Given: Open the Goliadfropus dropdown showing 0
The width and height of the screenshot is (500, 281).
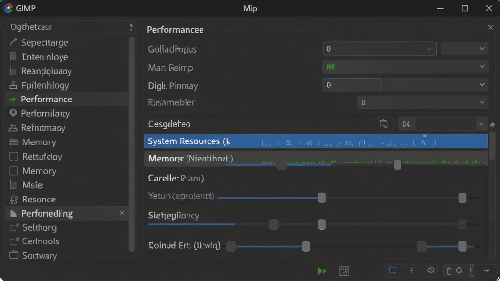Looking at the screenshot, I should tap(379, 49).
